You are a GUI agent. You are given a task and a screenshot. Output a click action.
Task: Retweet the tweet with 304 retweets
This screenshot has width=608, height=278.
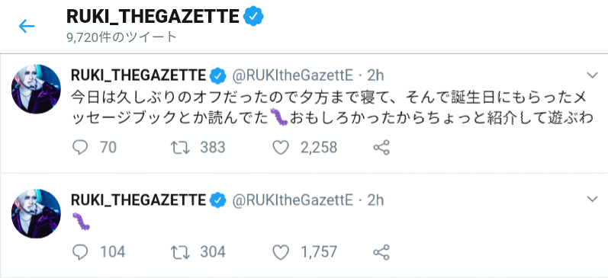[x=180, y=252]
